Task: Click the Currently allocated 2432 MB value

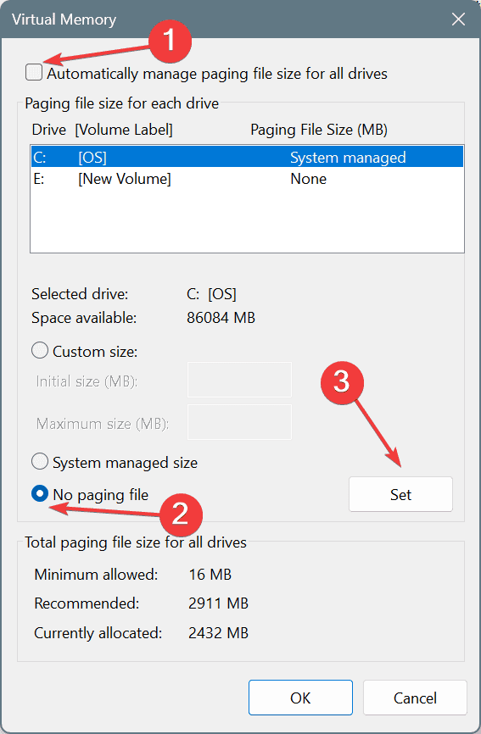Action: [x=218, y=633]
